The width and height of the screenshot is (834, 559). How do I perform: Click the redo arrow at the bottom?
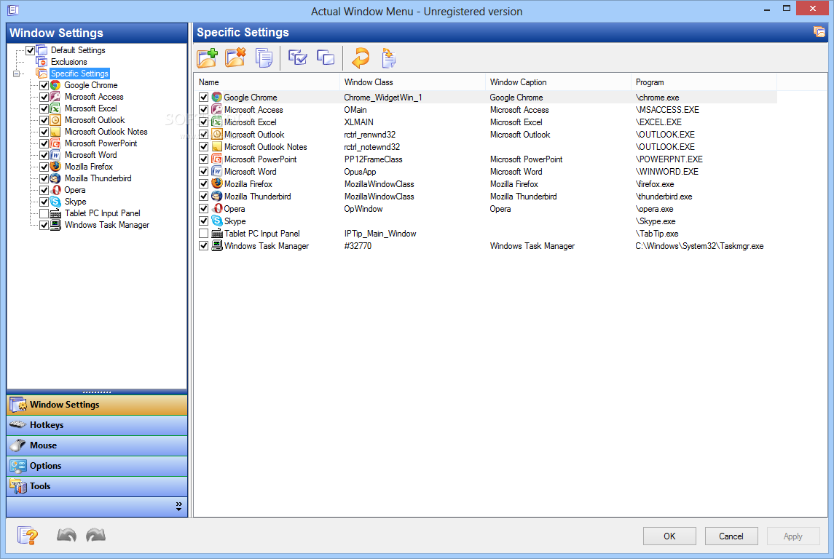tap(95, 535)
